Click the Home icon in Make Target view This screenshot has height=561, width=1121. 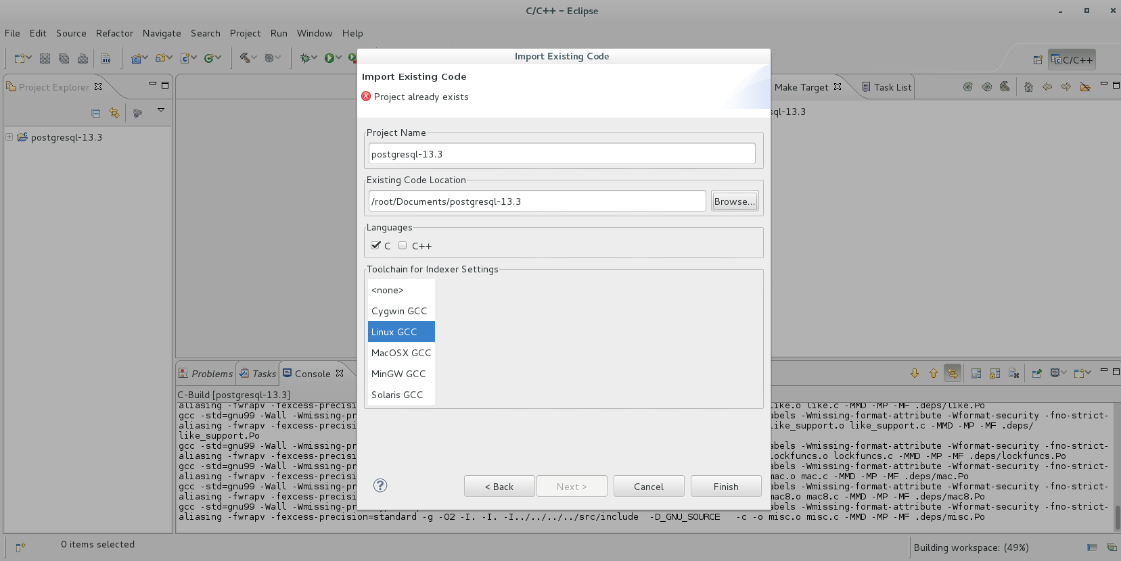(1028, 87)
